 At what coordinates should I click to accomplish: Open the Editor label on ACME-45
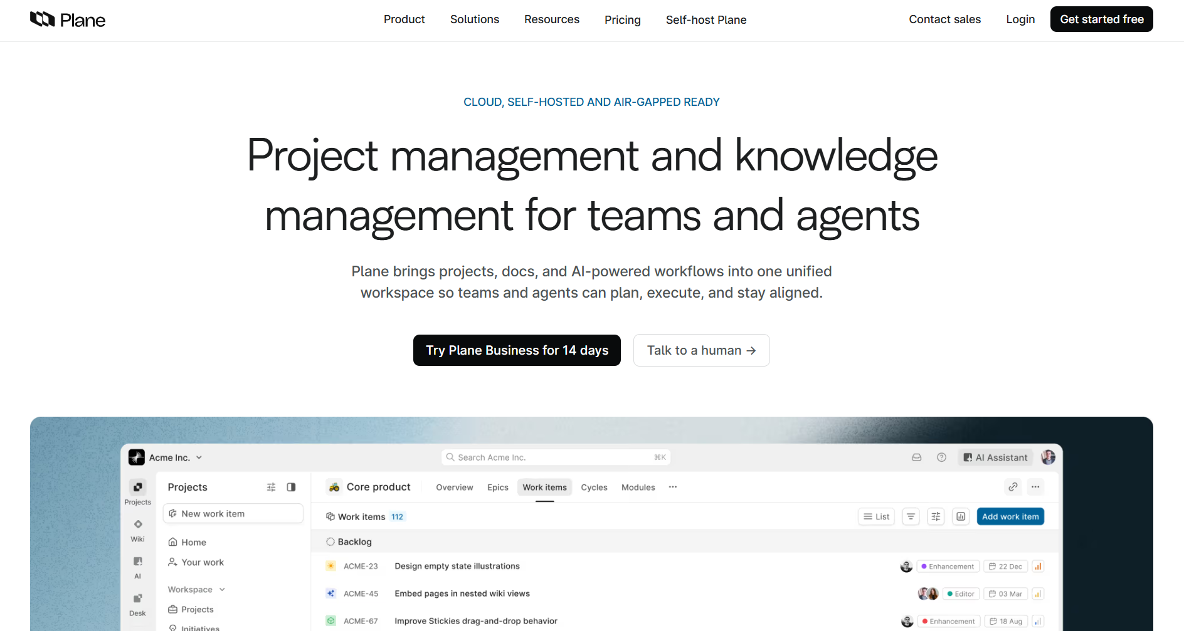[961, 594]
